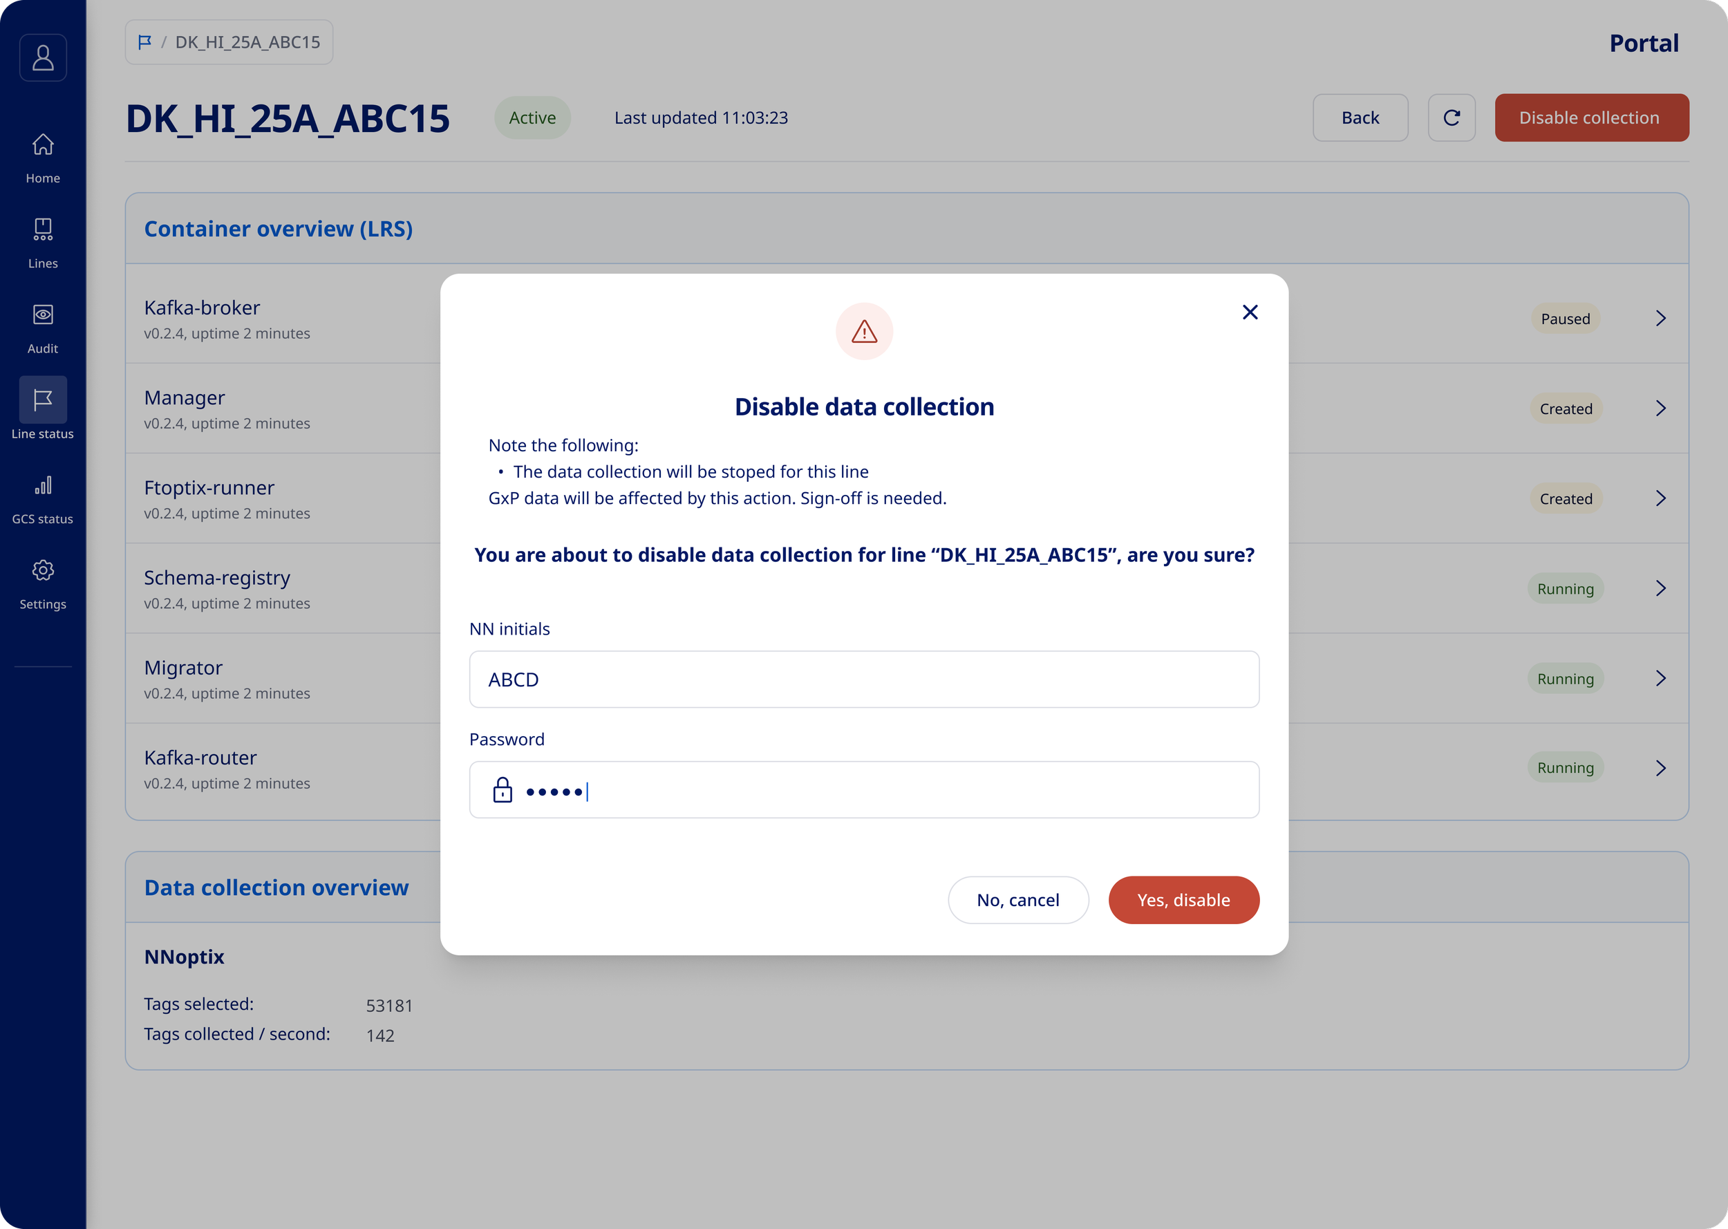Focus the Password input field
This screenshot has height=1229, width=1728.
[x=863, y=790]
